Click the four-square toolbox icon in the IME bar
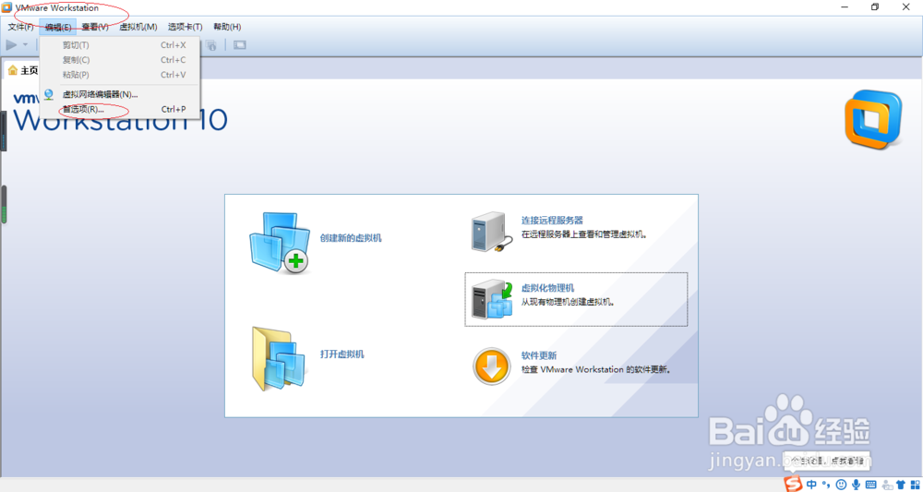923x492 pixels. [914, 485]
